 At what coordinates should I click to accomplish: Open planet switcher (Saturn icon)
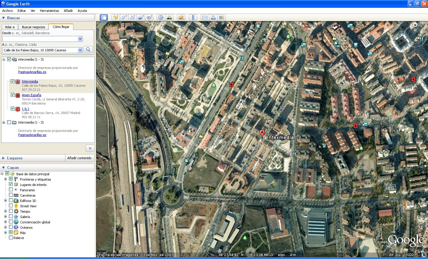click(181, 18)
